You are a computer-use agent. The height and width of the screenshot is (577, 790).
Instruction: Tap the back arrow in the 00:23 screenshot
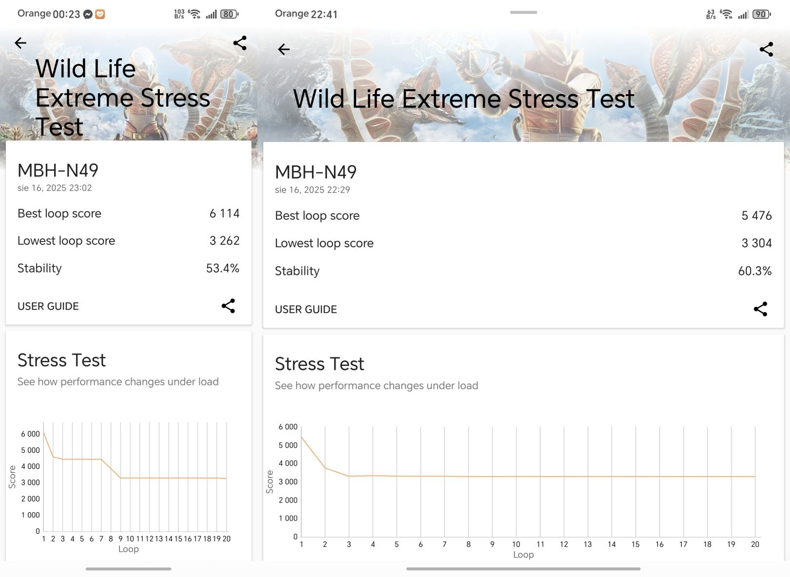coord(20,43)
